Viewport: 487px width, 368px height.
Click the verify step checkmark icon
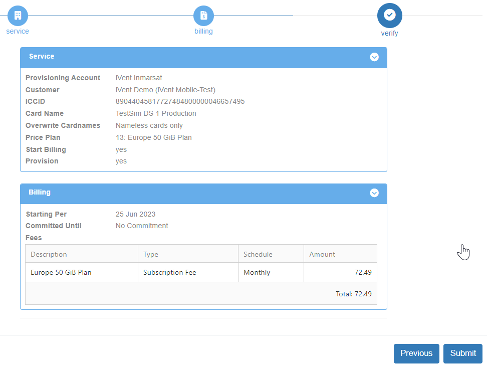click(x=389, y=16)
